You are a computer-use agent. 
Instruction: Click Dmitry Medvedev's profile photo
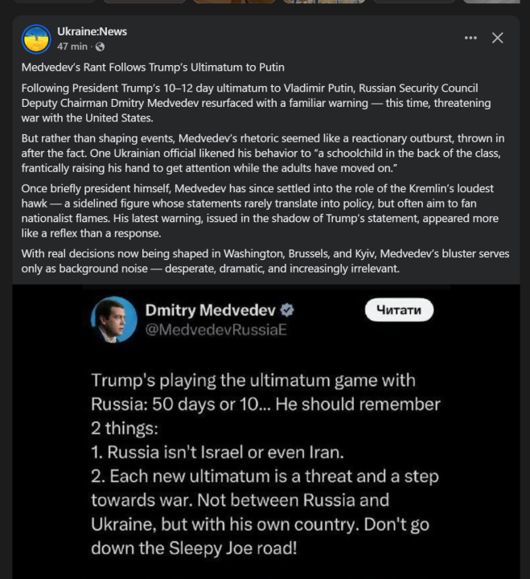click(112, 318)
